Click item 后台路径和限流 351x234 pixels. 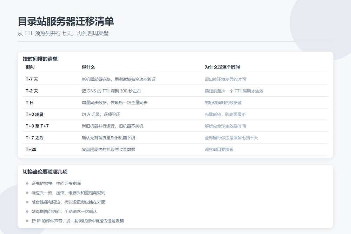[46, 202]
